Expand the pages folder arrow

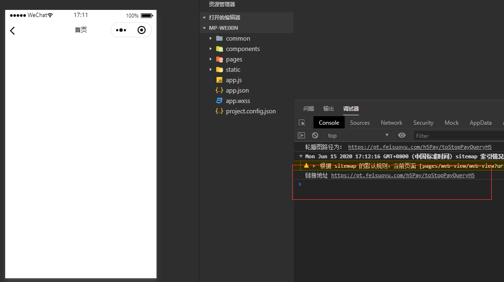tap(210, 59)
